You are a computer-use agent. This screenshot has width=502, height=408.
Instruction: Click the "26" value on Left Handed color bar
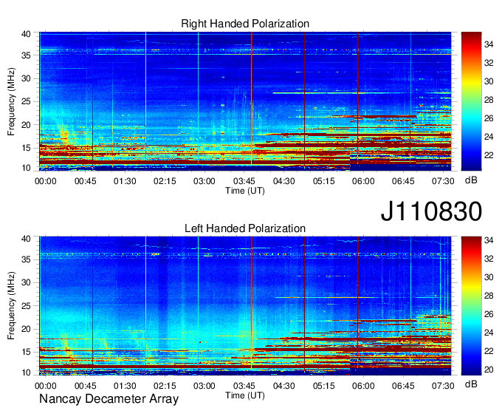coord(489,314)
